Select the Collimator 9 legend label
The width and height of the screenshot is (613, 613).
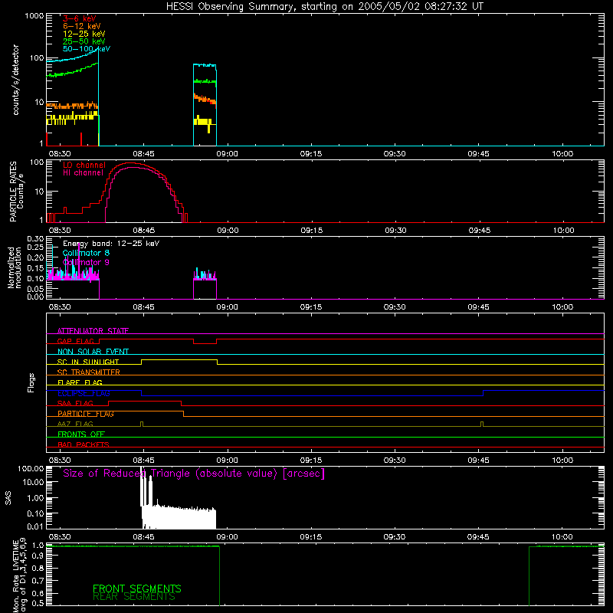point(86,262)
